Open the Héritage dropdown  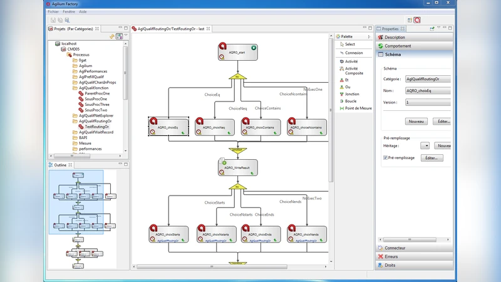[425, 145]
